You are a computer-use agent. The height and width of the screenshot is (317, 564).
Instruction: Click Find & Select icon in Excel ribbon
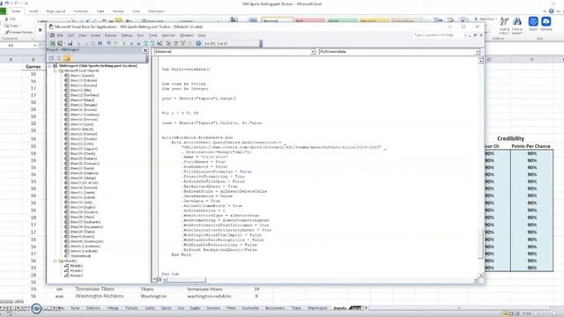(517, 26)
